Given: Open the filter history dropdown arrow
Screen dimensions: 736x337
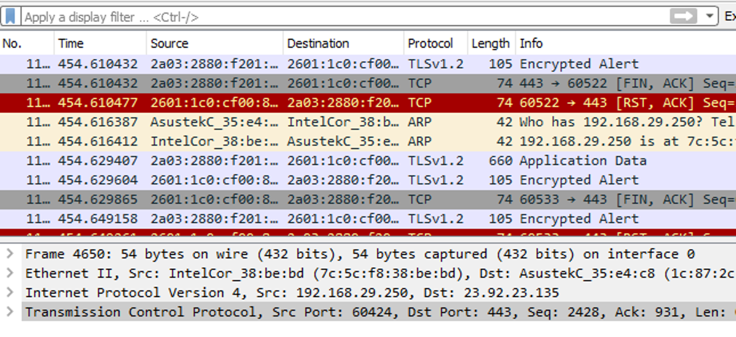Looking at the screenshot, I should (710, 17).
